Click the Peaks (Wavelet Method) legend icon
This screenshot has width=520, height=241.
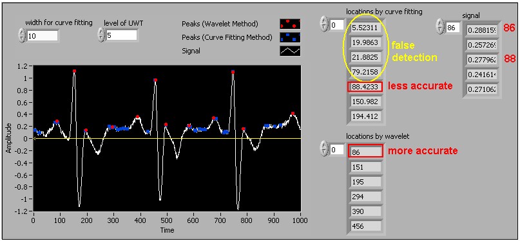(x=290, y=24)
